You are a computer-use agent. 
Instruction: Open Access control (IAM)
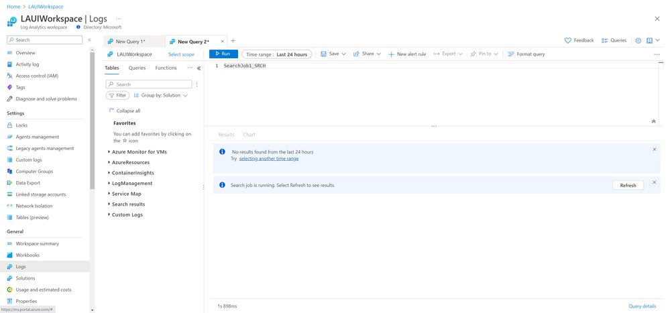point(37,76)
